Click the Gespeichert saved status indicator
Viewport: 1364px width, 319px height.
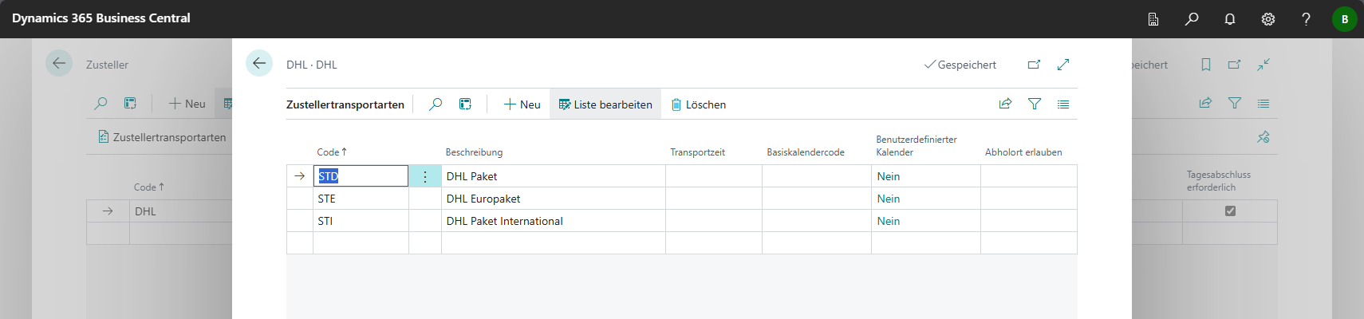tap(960, 65)
